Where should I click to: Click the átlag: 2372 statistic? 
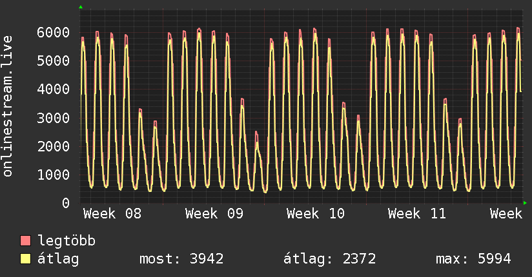329,259
